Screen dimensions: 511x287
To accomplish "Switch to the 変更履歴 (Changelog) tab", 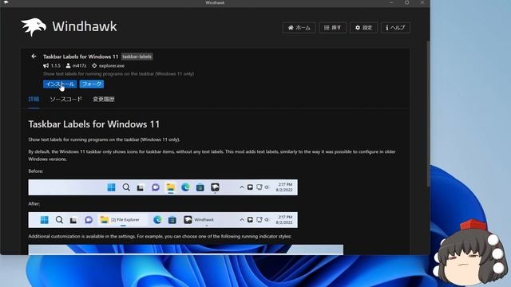I will (104, 99).
